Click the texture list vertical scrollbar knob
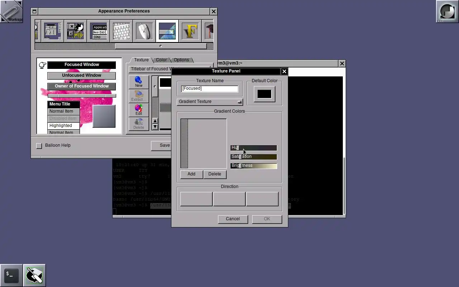The height and width of the screenshot is (287, 459). [x=155, y=86]
